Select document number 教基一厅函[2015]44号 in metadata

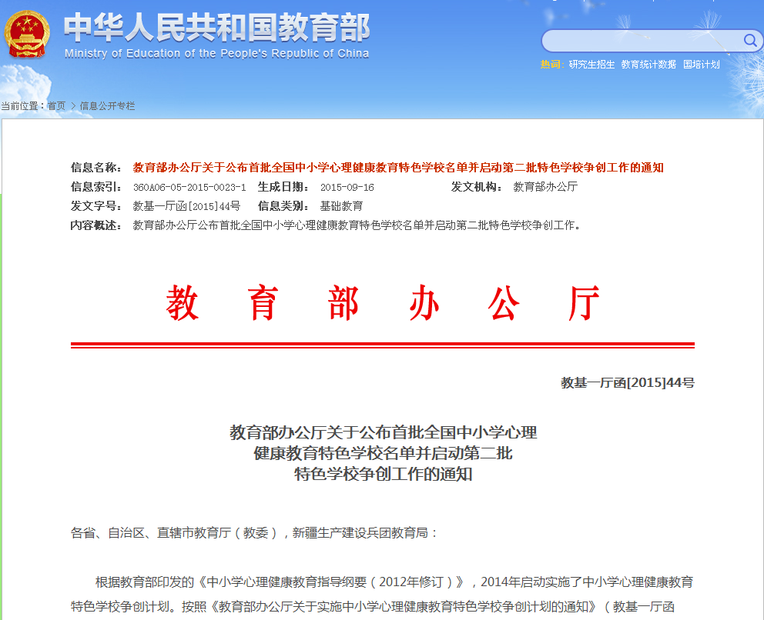(186, 206)
